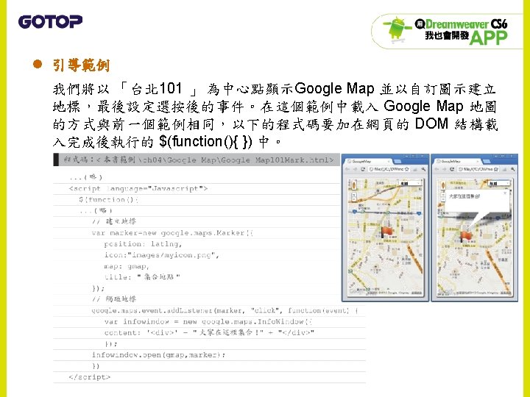The image size is (530, 397).
Task: Click address bar in left browser window
Action: [389, 169]
